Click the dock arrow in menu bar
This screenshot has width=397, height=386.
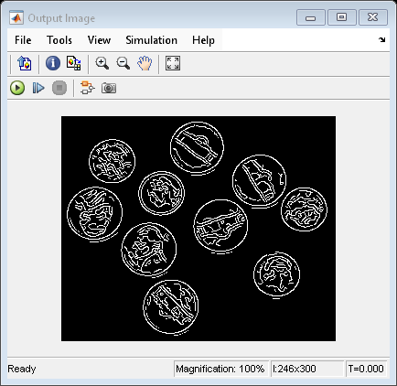coord(381,39)
